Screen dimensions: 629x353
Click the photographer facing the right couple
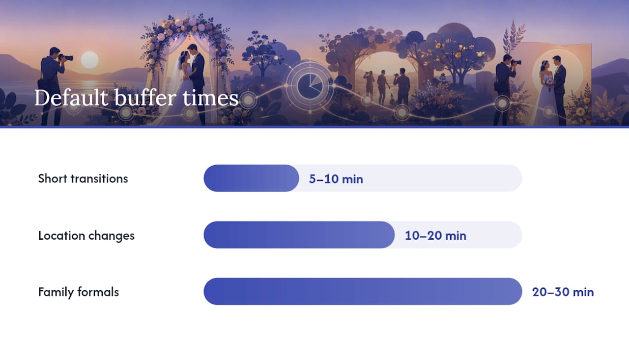(506, 89)
